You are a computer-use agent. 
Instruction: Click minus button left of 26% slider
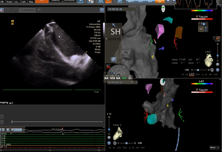point(192,70)
